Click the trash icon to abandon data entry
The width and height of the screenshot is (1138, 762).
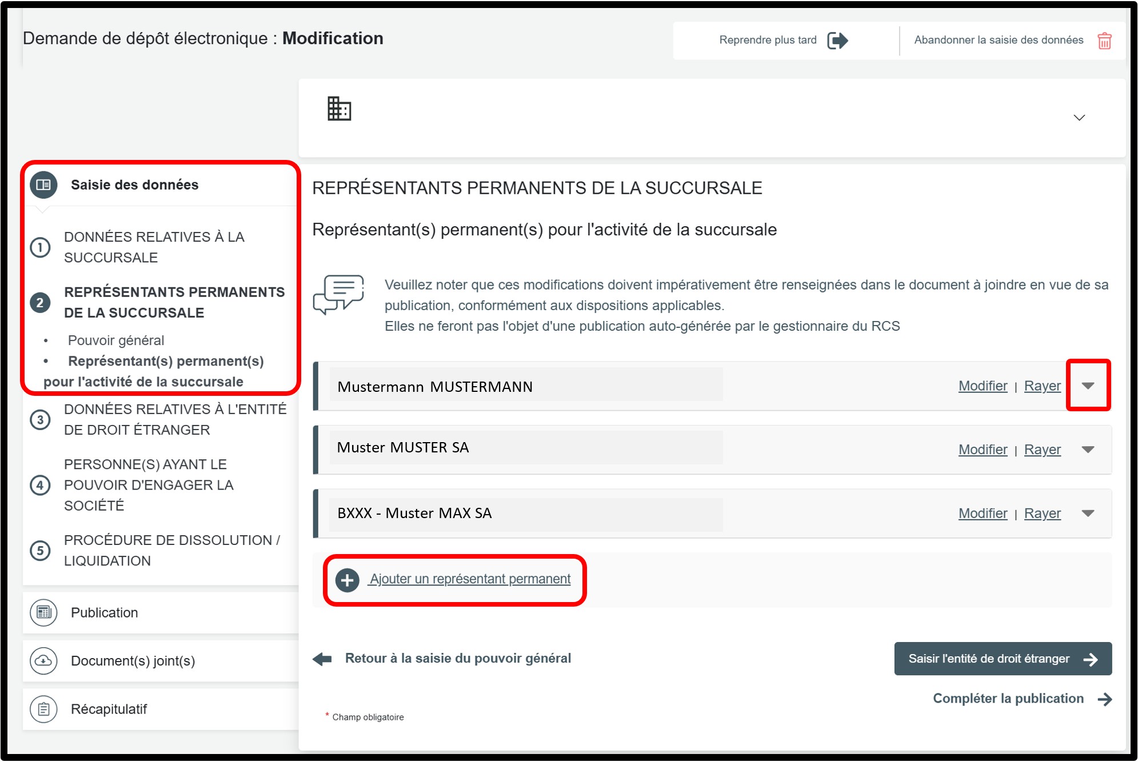(1104, 41)
